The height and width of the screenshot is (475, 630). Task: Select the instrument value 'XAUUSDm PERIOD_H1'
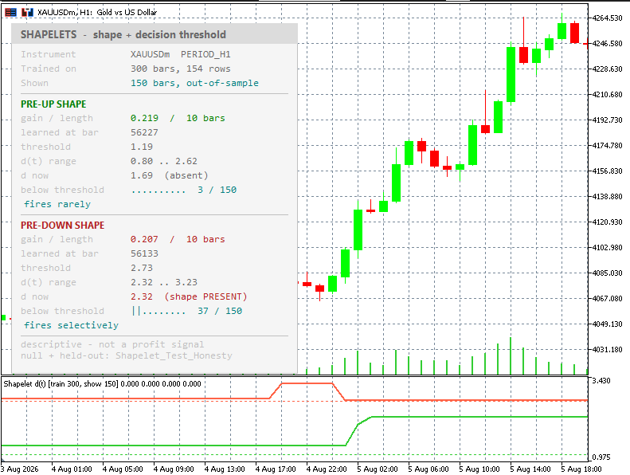pos(181,54)
